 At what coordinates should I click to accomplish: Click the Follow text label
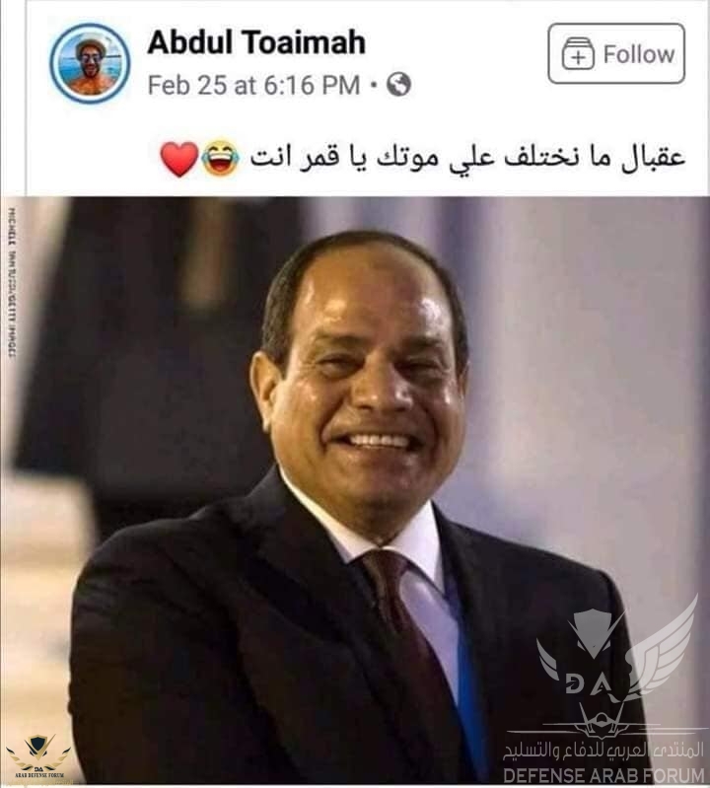(639, 54)
